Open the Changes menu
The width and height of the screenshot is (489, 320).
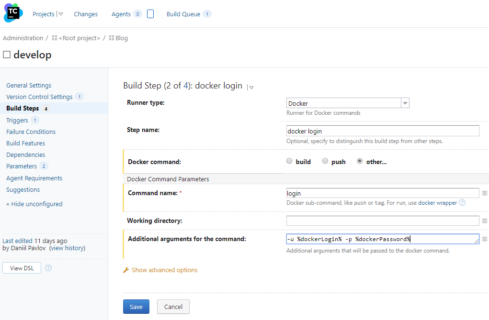86,14
